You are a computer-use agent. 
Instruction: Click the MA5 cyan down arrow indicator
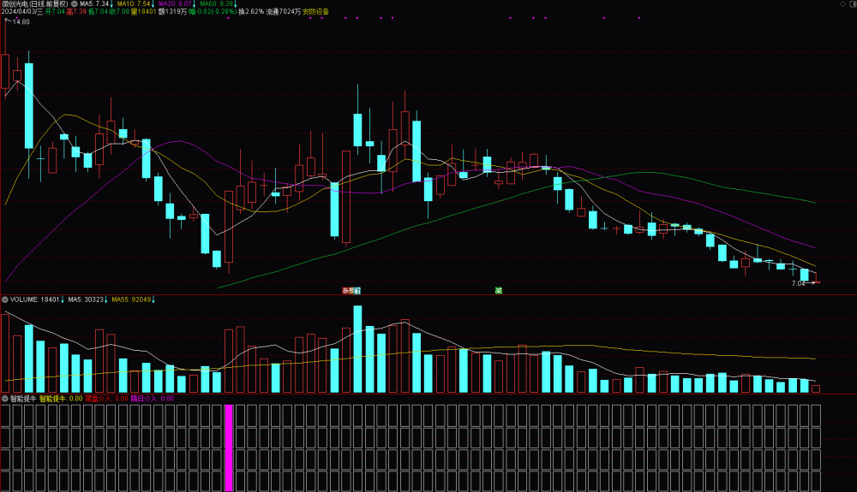click(111, 3)
